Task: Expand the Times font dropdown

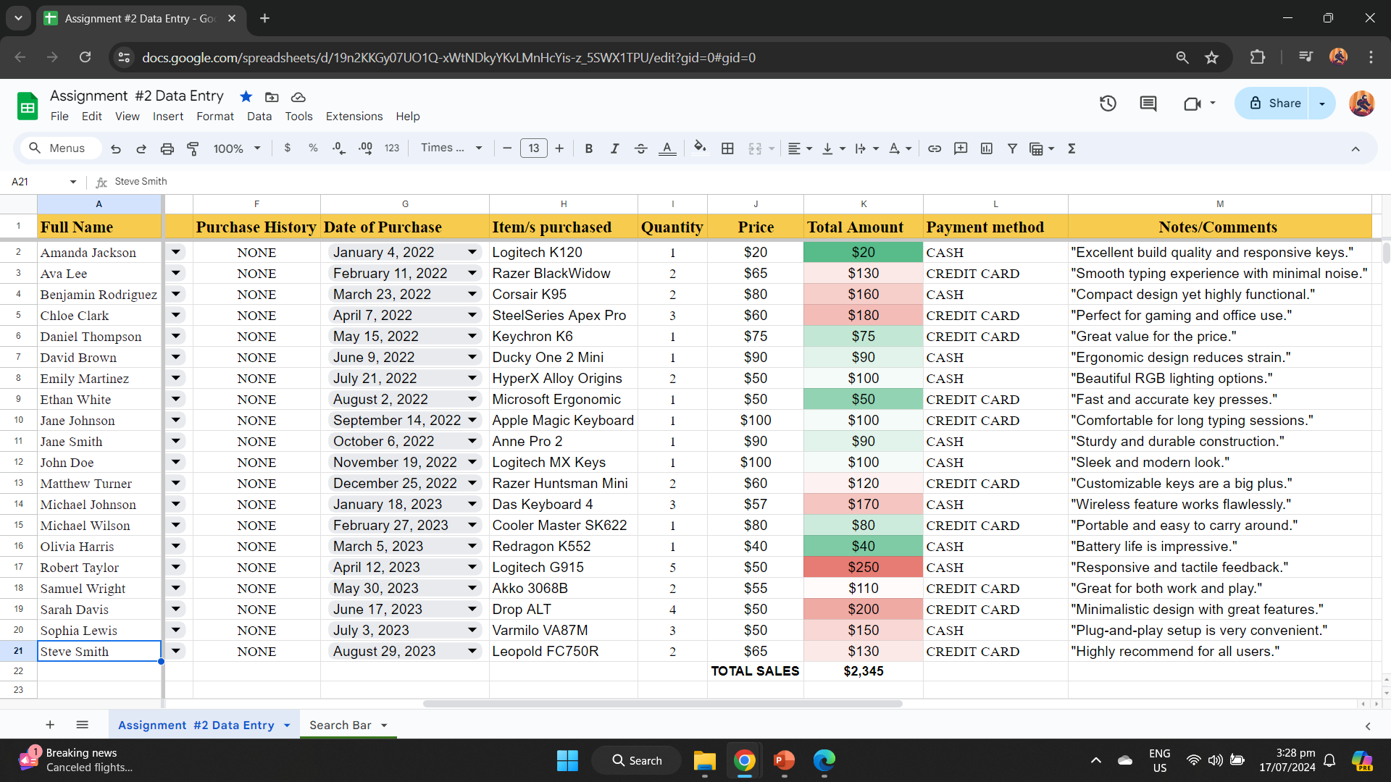Action: (451, 148)
